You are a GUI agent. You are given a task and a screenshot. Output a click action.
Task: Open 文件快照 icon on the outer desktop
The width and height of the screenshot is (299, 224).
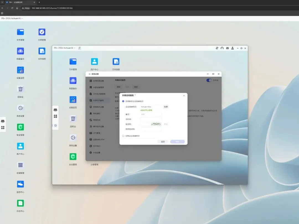42,51
